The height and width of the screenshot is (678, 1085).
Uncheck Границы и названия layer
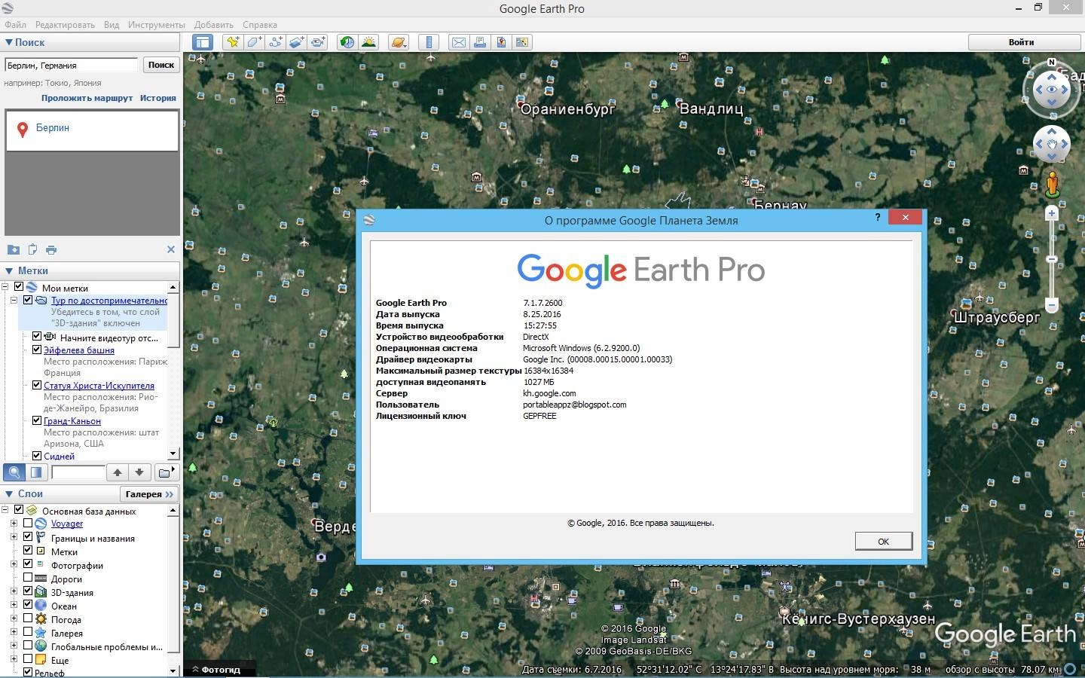(x=28, y=536)
